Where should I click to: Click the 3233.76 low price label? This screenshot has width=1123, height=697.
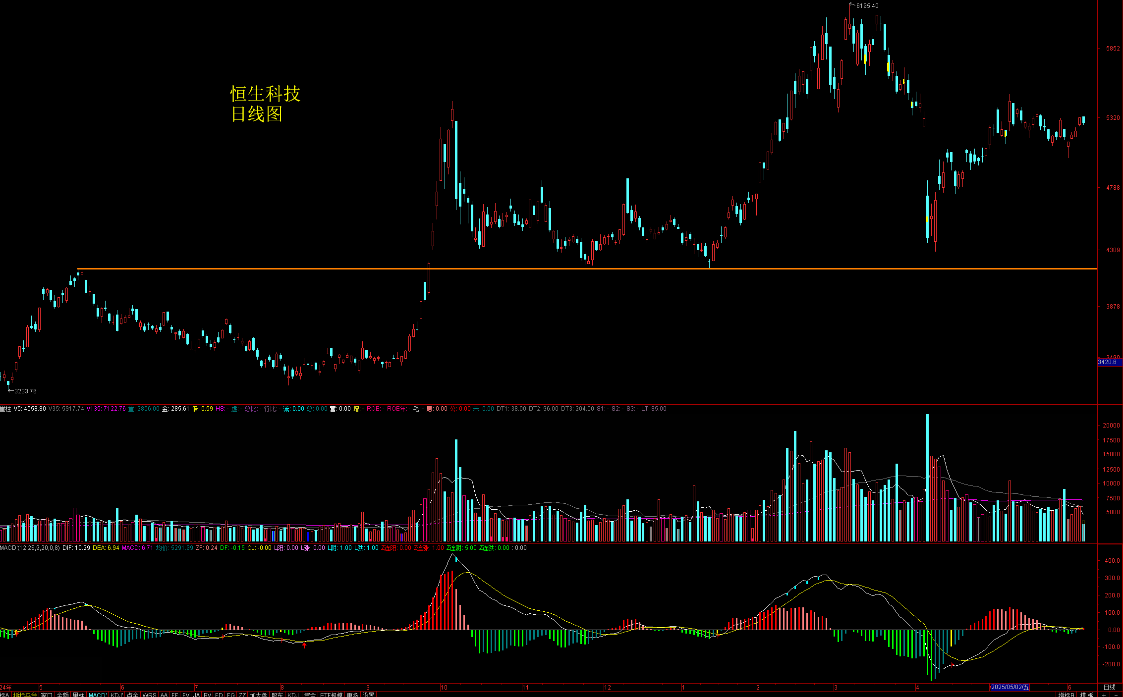click(x=25, y=391)
